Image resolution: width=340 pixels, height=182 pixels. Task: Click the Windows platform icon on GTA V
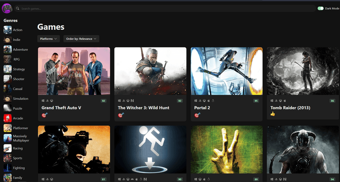click(x=43, y=101)
